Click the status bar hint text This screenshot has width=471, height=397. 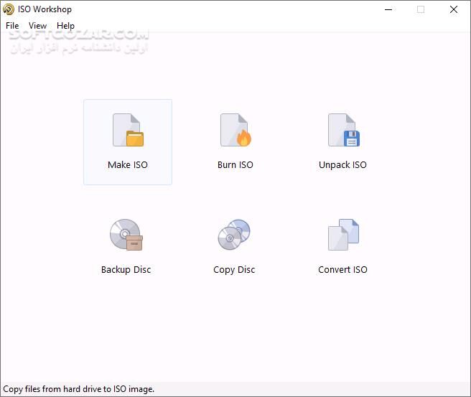pos(79,389)
